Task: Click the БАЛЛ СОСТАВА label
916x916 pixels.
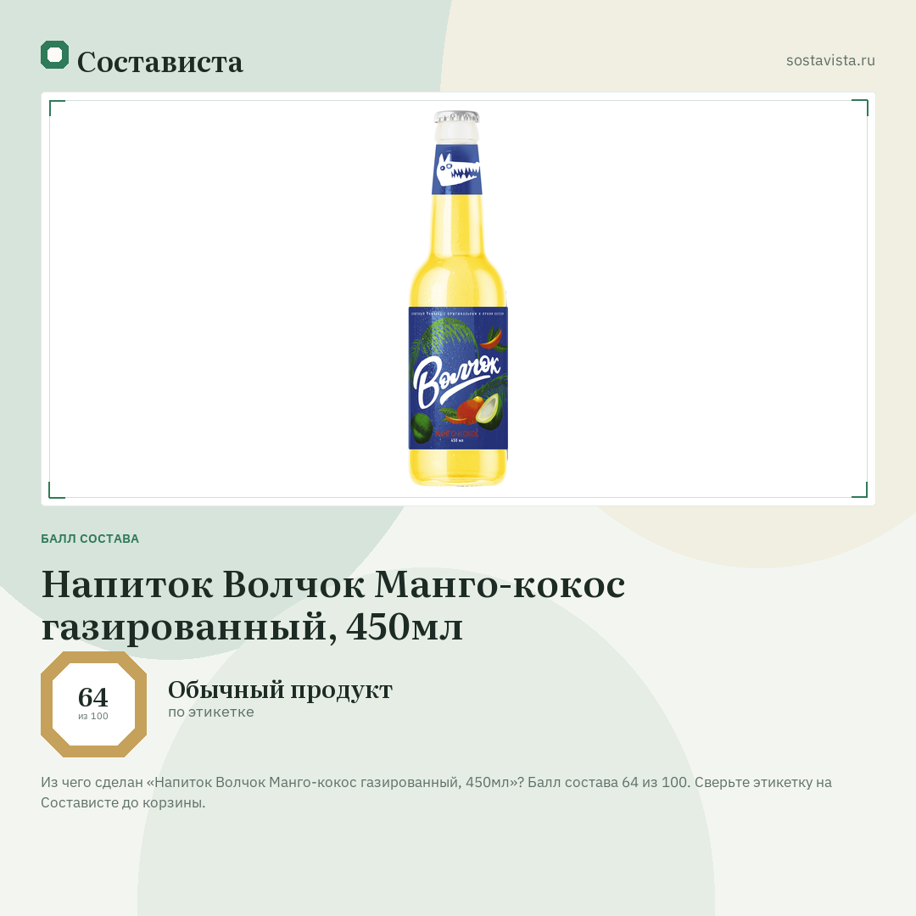Action: coord(90,539)
